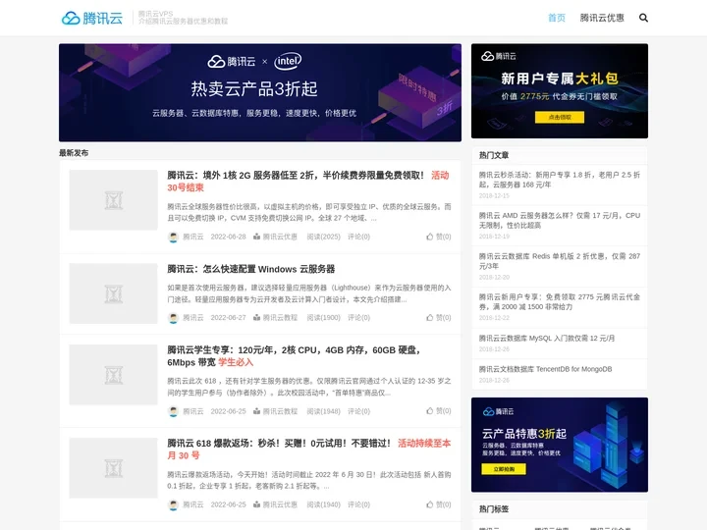Screen dimensions: 707x530
Task: Like the 学生专享 post via thumbs-up
Action: (x=430, y=411)
